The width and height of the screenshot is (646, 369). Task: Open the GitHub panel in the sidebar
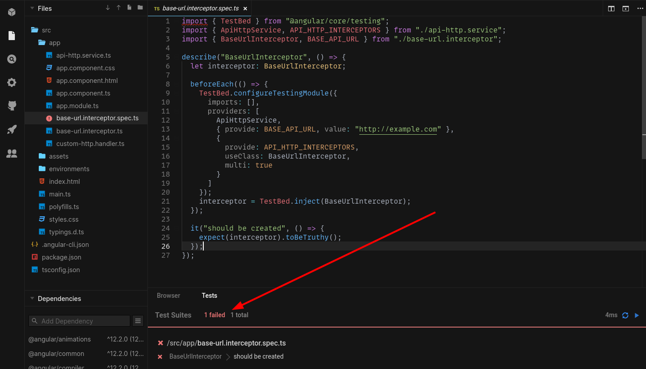[x=12, y=106]
